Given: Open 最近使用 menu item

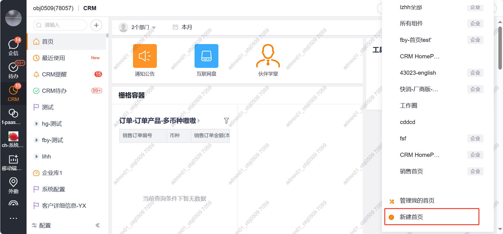Looking at the screenshot, I should [67, 58].
